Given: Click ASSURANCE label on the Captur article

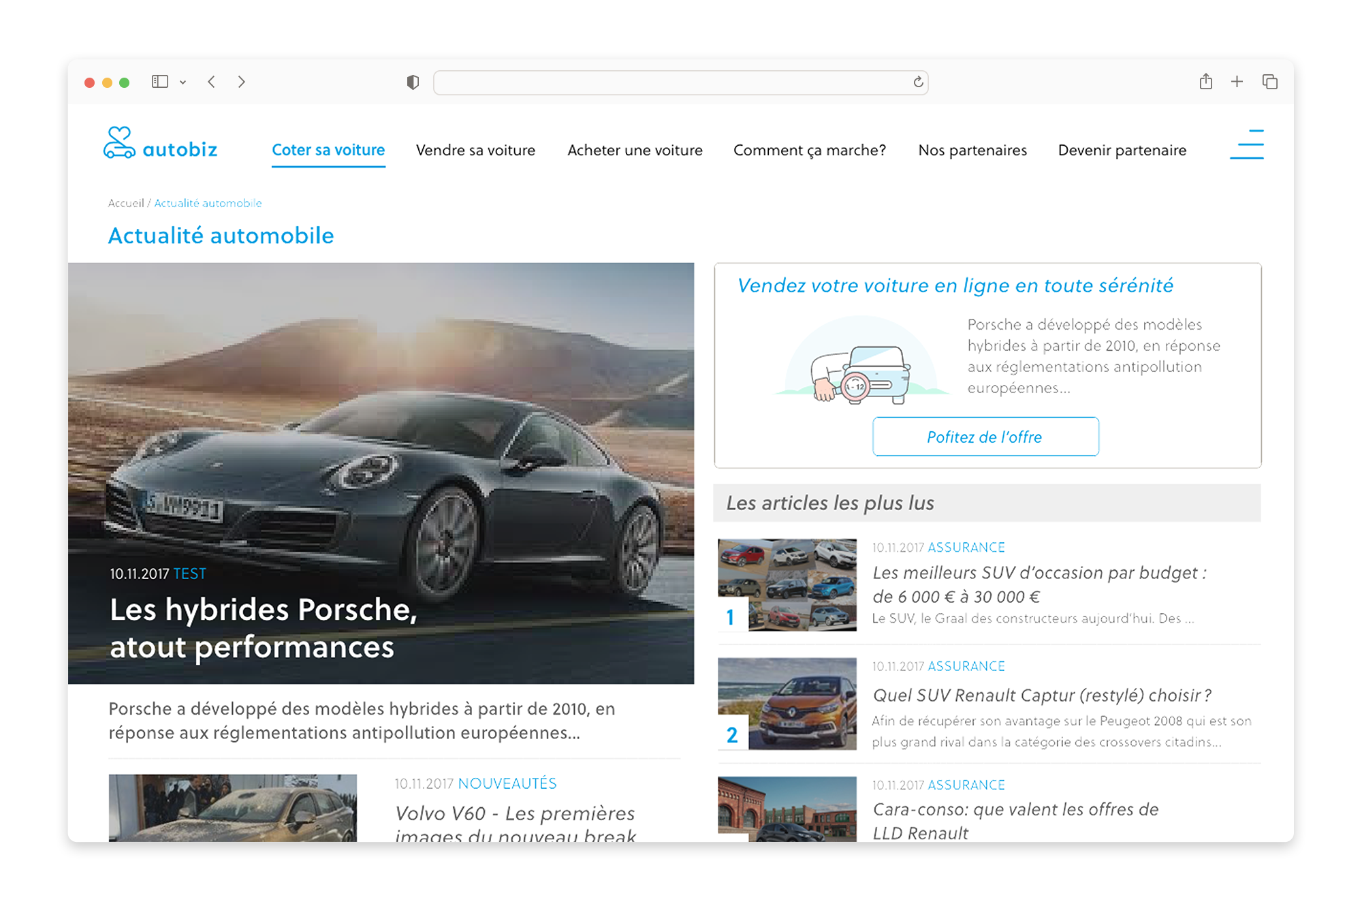Looking at the screenshot, I should point(966,666).
